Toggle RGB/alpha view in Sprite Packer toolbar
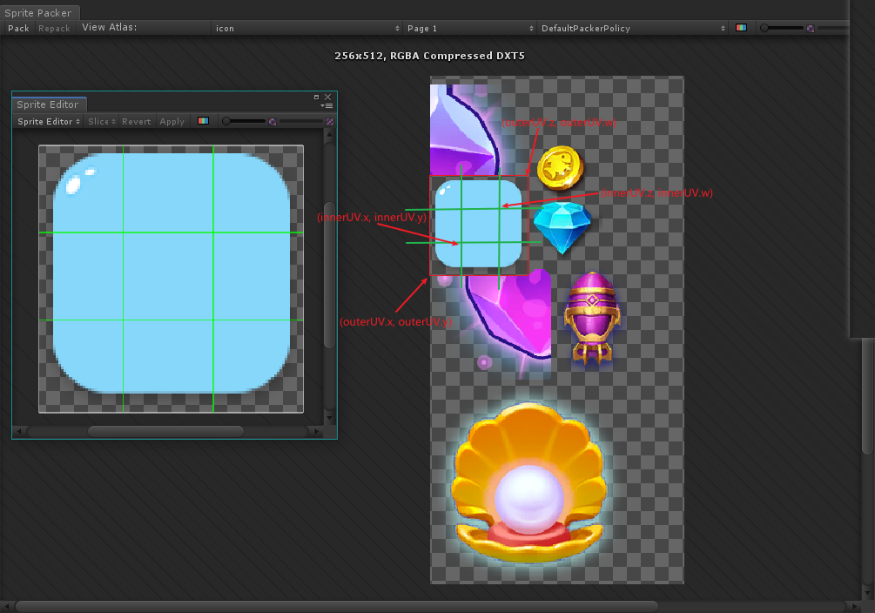This screenshot has width=875, height=613. pyautogui.click(x=741, y=28)
